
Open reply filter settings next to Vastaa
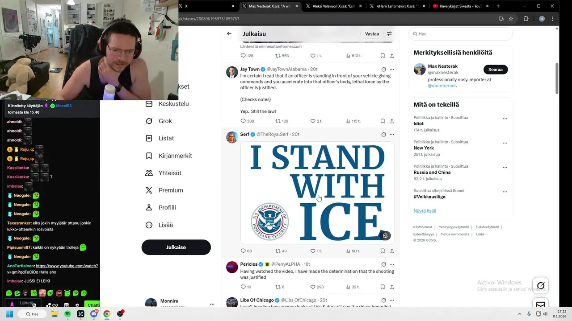click(389, 33)
